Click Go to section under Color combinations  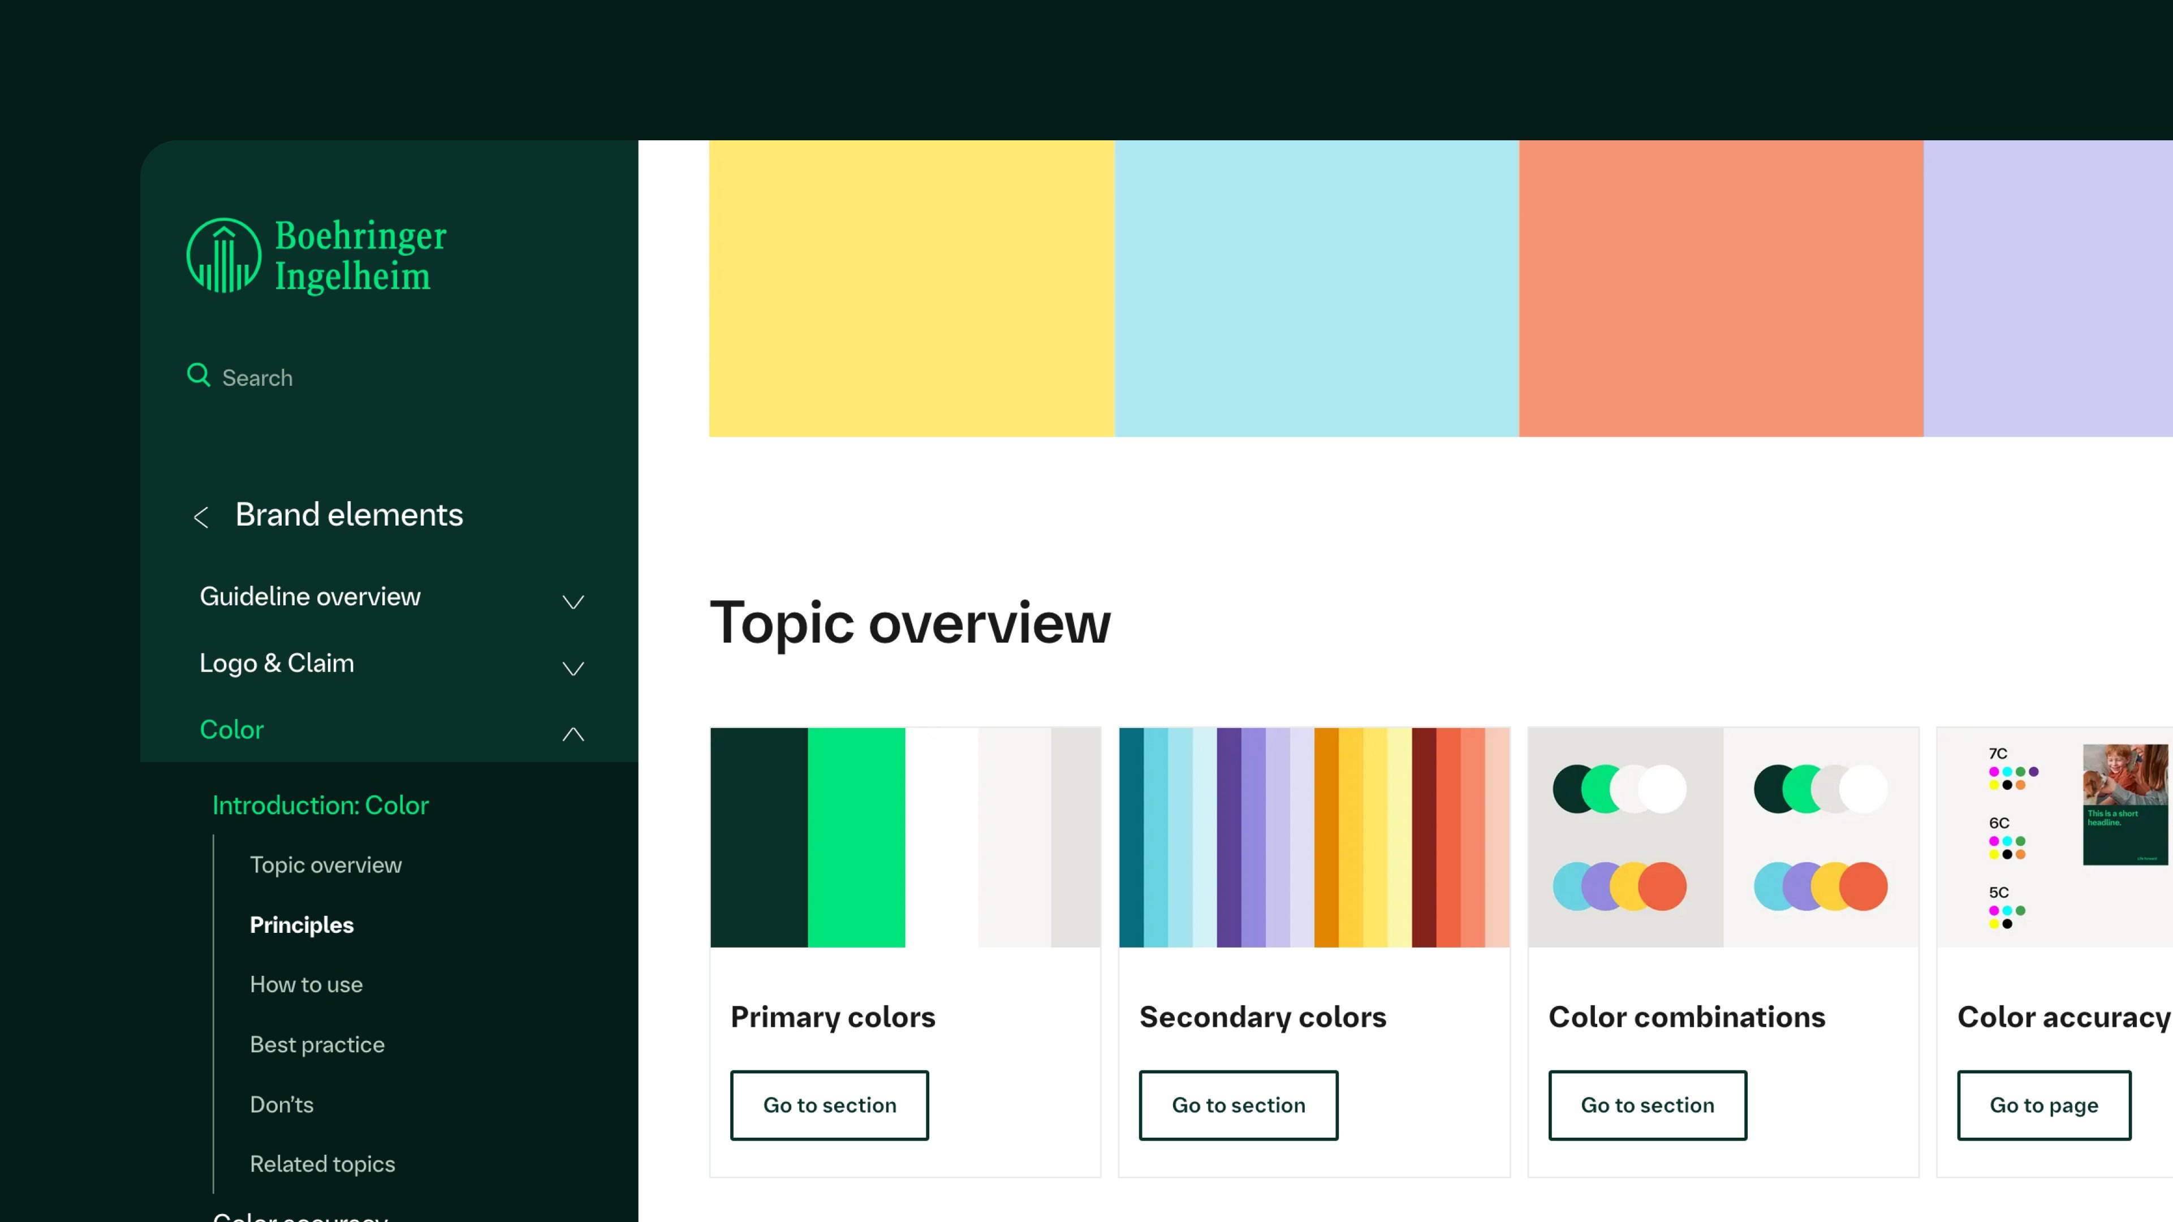click(1646, 1105)
